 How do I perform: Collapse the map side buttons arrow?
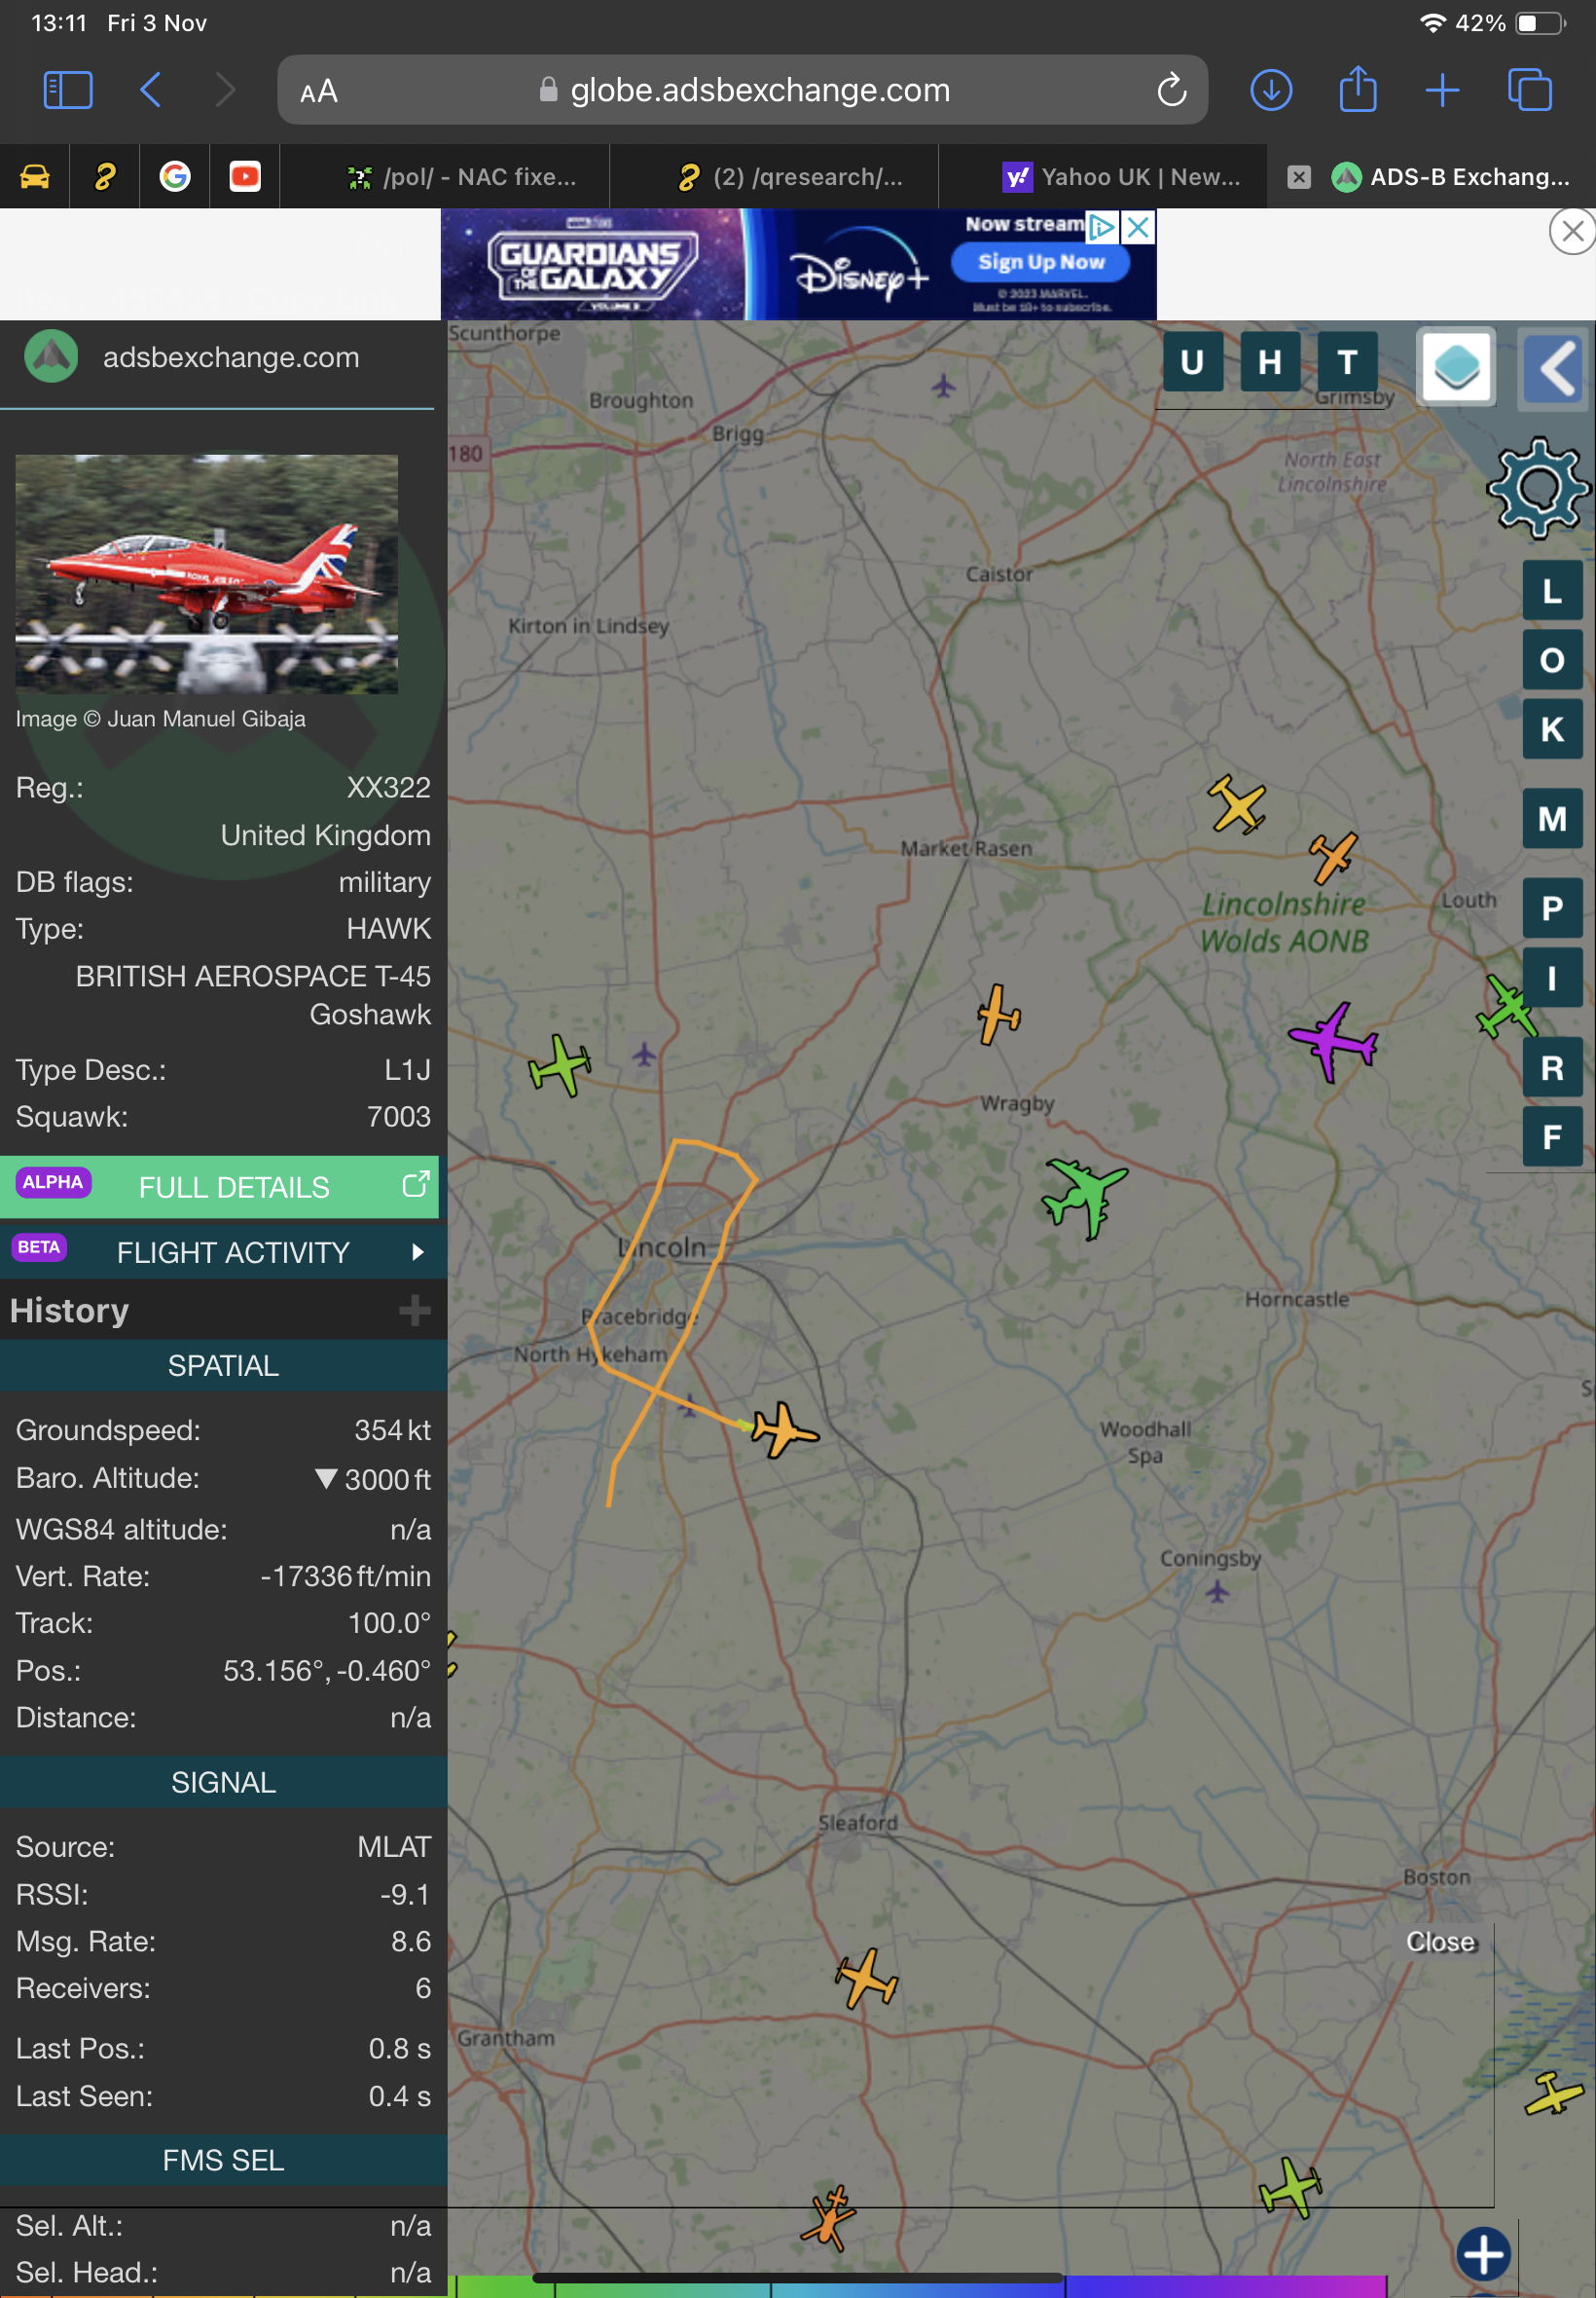coord(1553,368)
